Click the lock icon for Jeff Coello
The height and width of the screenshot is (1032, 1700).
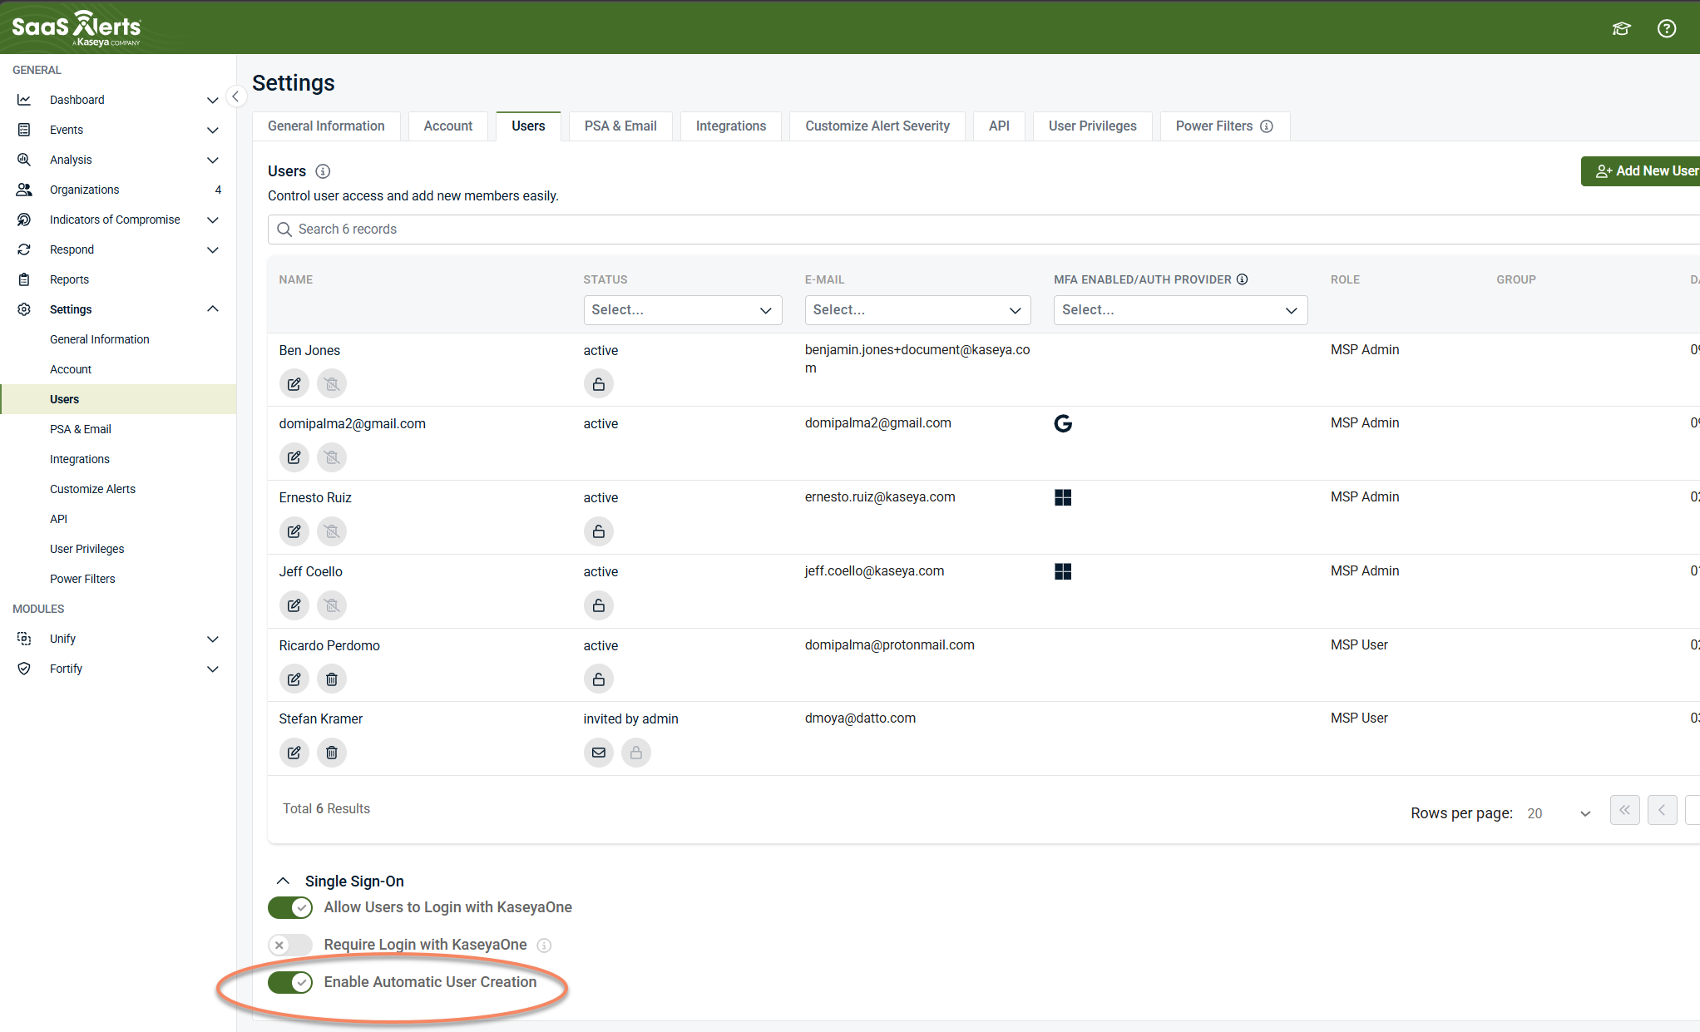pyautogui.click(x=599, y=605)
